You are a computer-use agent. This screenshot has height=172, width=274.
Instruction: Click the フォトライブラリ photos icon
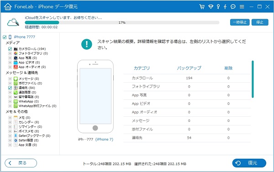[16, 53]
